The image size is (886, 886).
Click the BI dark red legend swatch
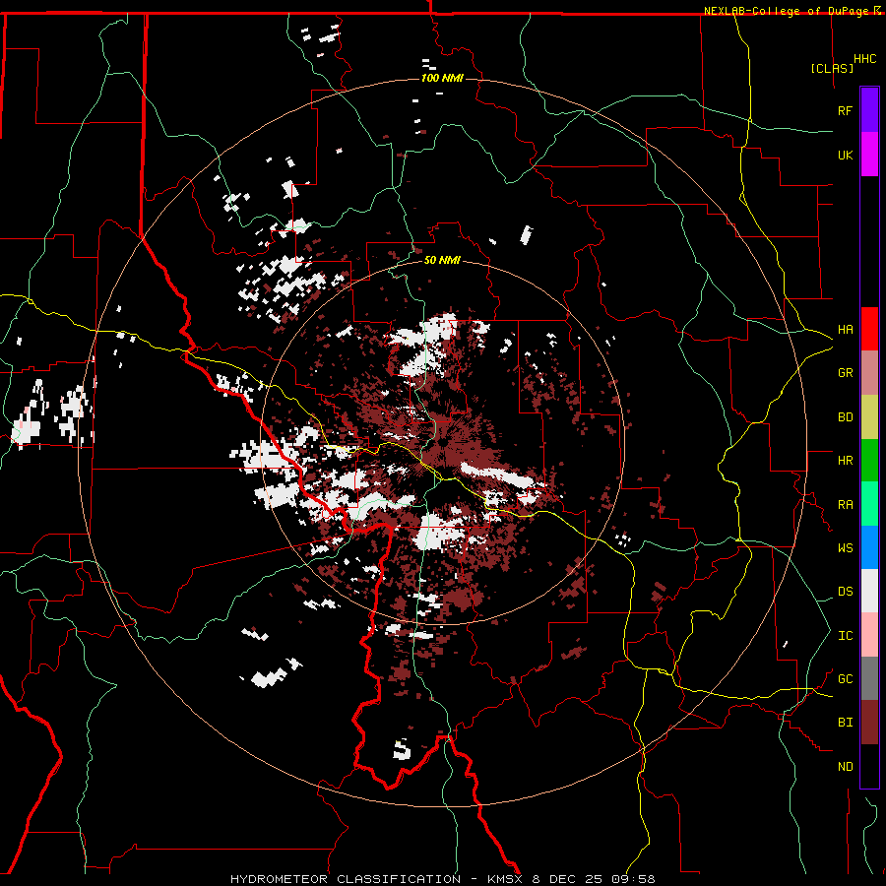click(869, 723)
